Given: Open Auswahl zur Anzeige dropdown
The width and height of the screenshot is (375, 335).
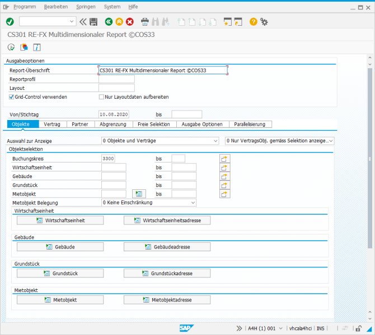Looking at the screenshot, I should pos(215,141).
